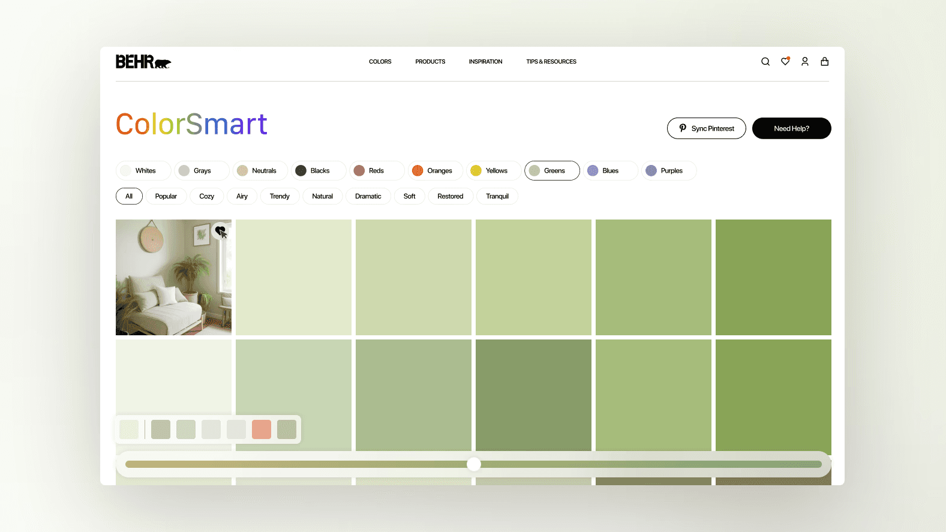Click the Sync Pinterest button
946x532 pixels.
pyautogui.click(x=707, y=128)
